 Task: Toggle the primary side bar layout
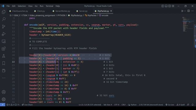tap(163, 6)
